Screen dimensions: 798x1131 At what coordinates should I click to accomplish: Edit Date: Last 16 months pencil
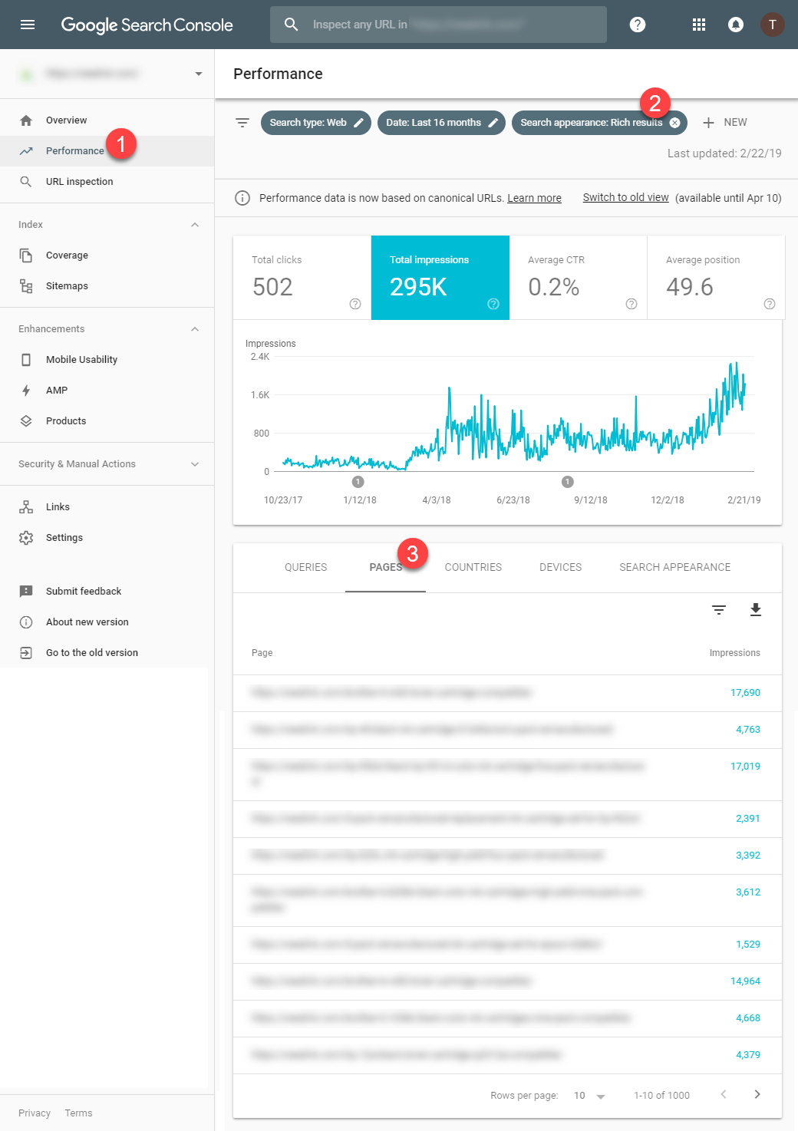pos(493,123)
